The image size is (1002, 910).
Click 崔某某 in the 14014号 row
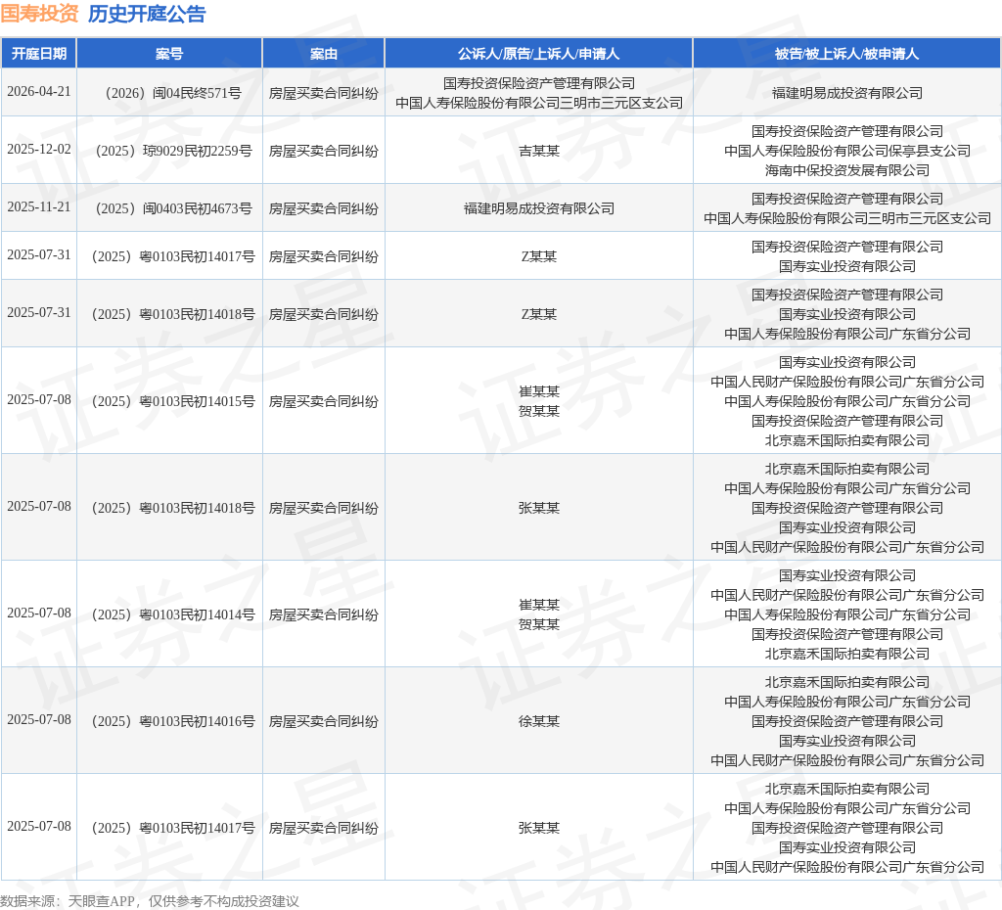click(539, 605)
